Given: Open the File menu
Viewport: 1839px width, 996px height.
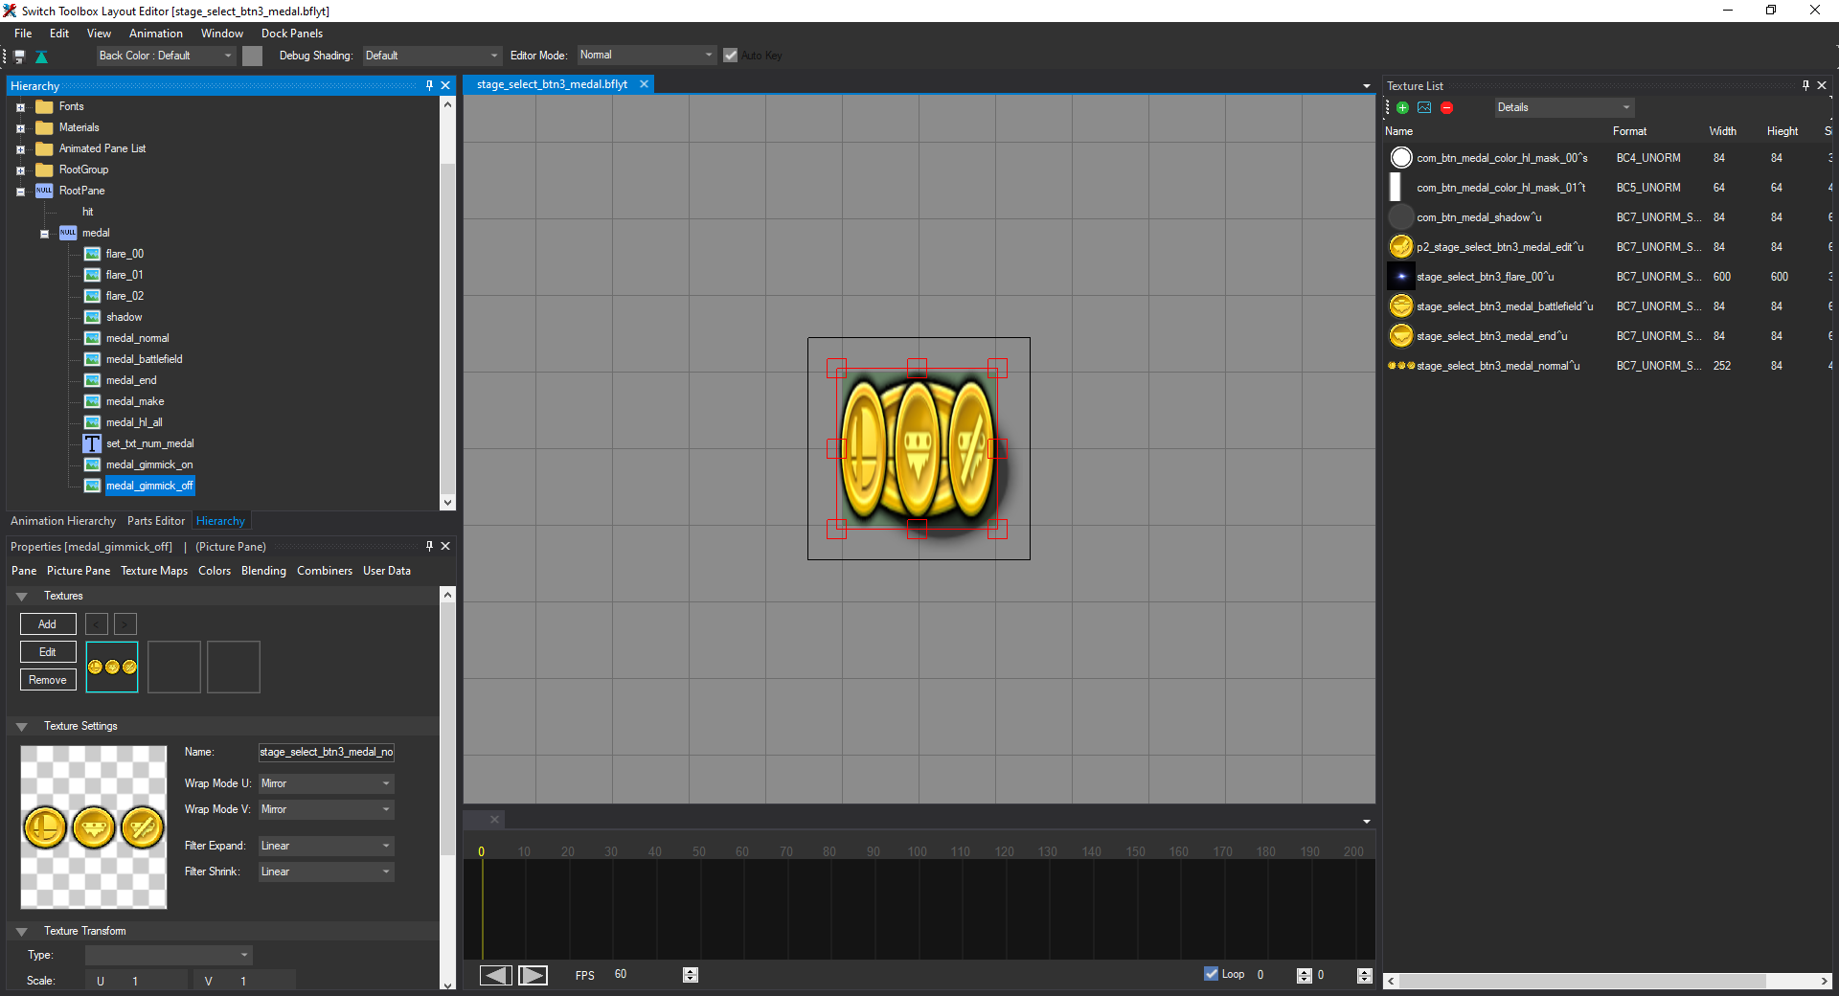Looking at the screenshot, I should point(23,34).
